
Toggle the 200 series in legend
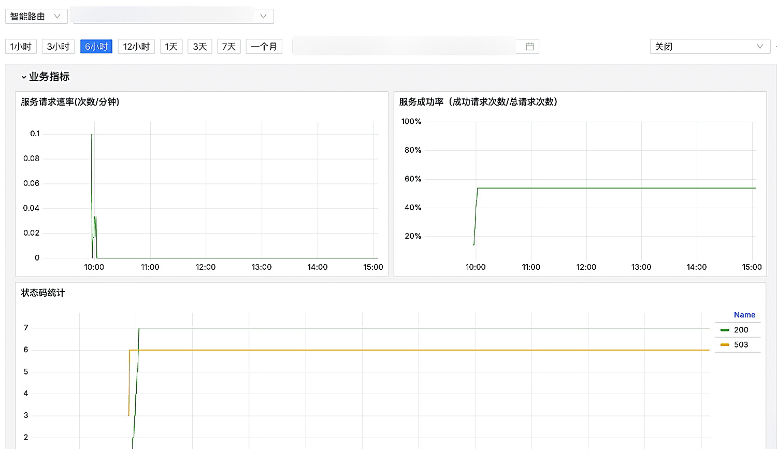point(741,330)
